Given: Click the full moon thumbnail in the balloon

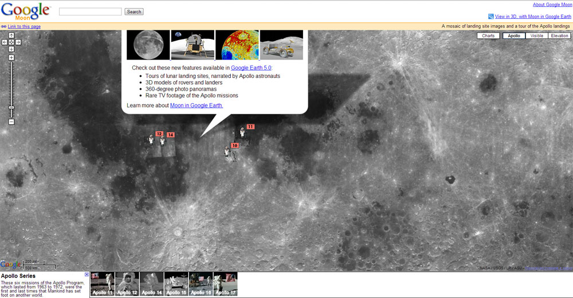Looking at the screenshot, I should (148, 45).
